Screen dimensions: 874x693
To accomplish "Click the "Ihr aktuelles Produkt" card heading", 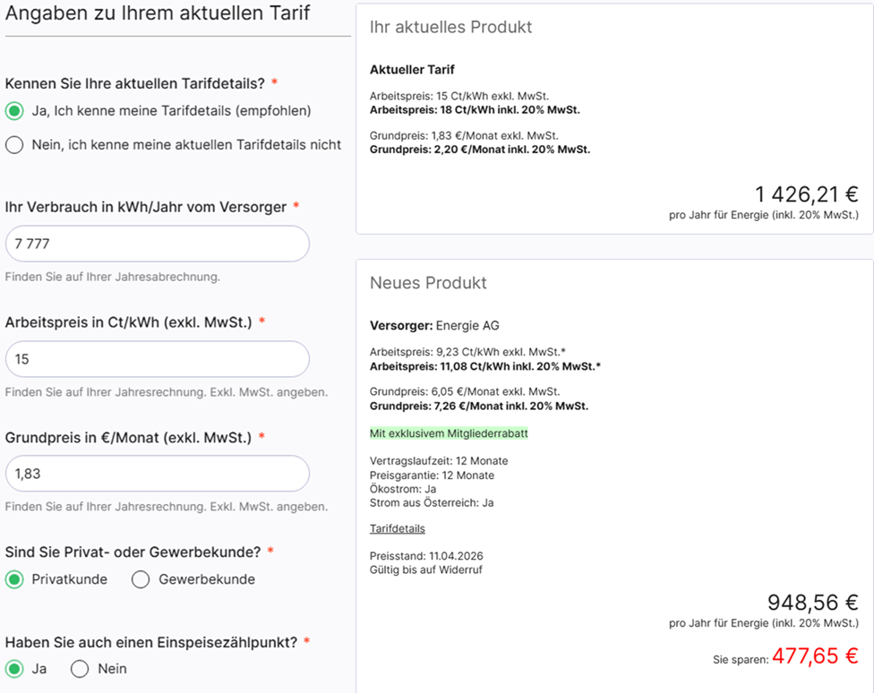I will (x=450, y=28).
